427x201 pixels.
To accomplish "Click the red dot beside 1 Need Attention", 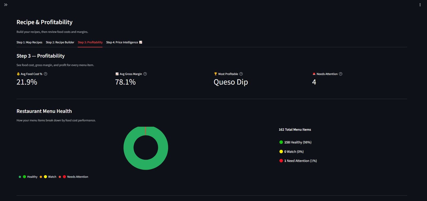I will pyautogui.click(x=281, y=161).
